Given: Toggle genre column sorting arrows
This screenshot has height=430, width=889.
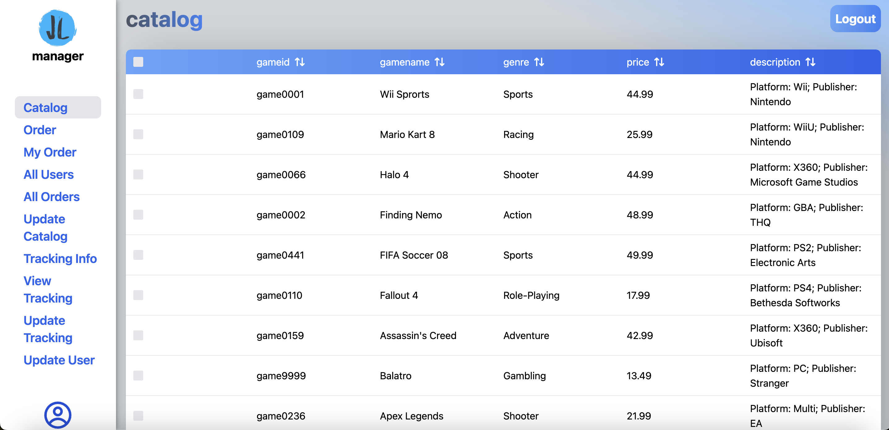Looking at the screenshot, I should (x=539, y=62).
